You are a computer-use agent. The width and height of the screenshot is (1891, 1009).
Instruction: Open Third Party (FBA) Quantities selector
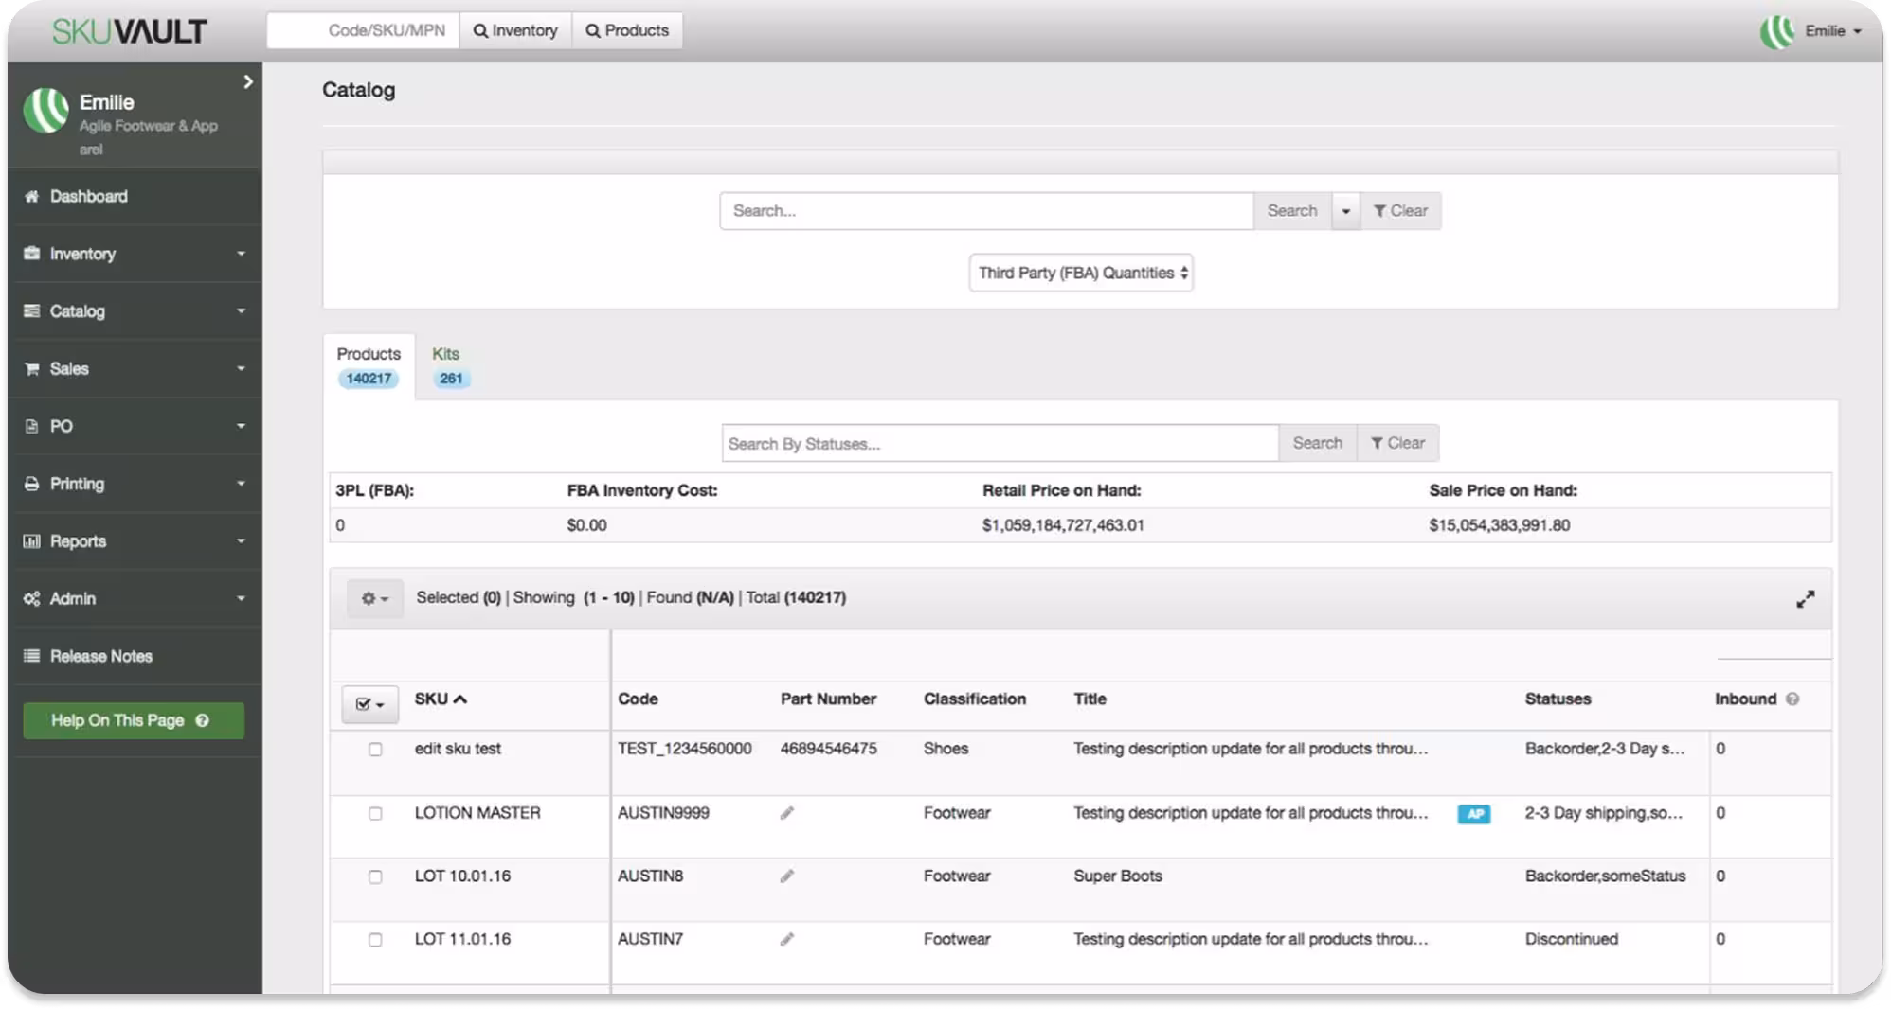coord(1081,273)
